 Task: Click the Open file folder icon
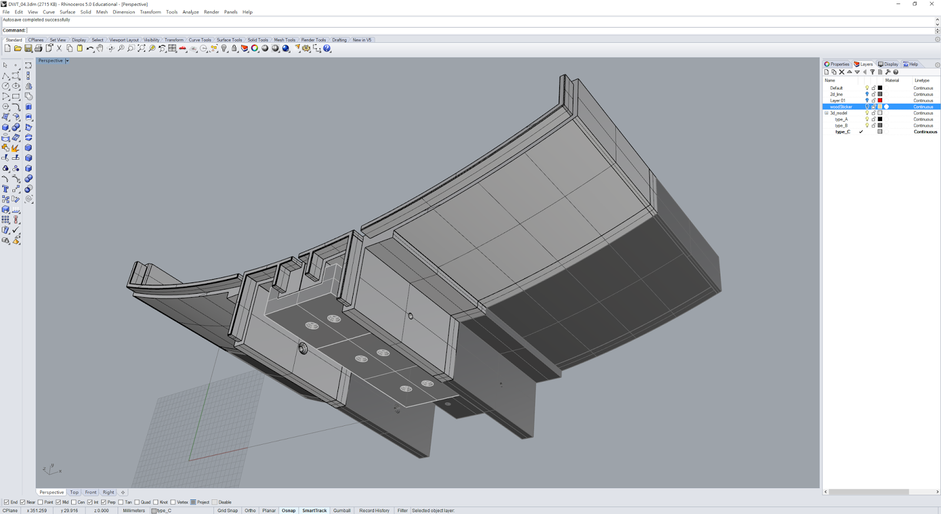point(18,49)
